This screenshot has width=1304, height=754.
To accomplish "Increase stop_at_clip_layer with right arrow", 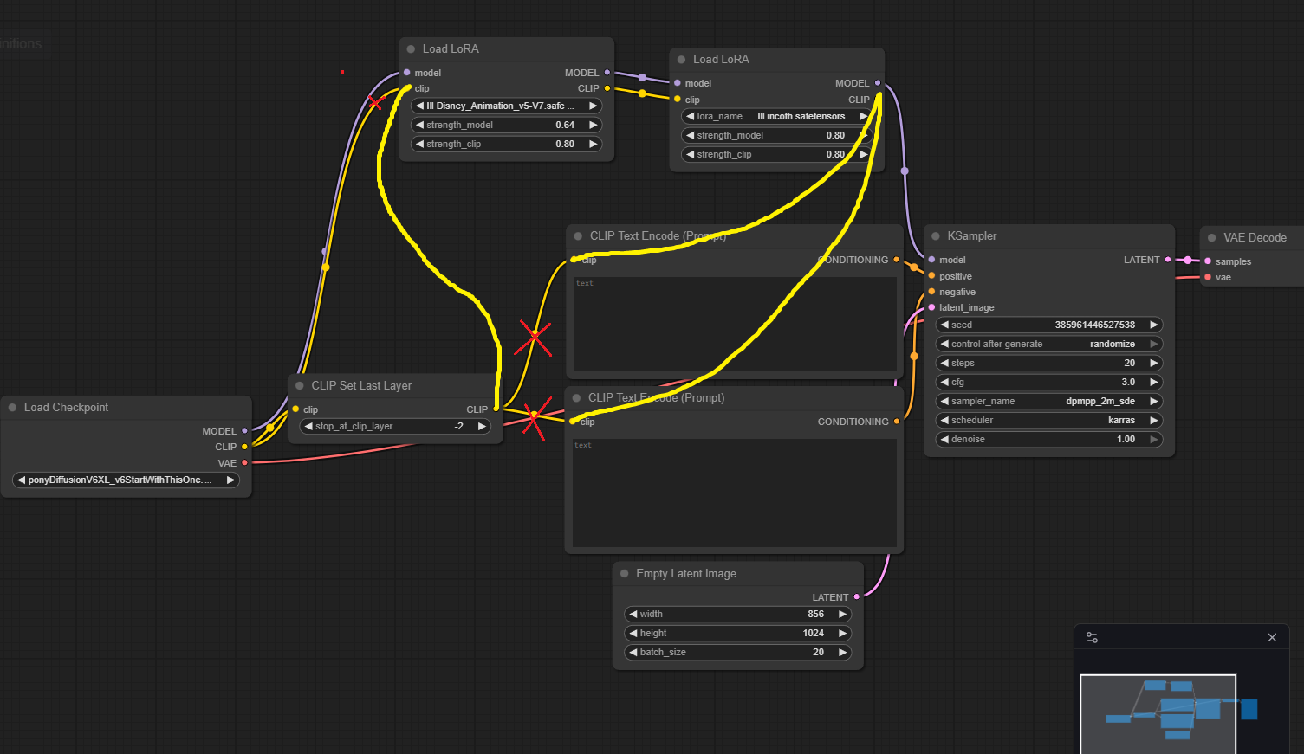I will click(x=482, y=427).
